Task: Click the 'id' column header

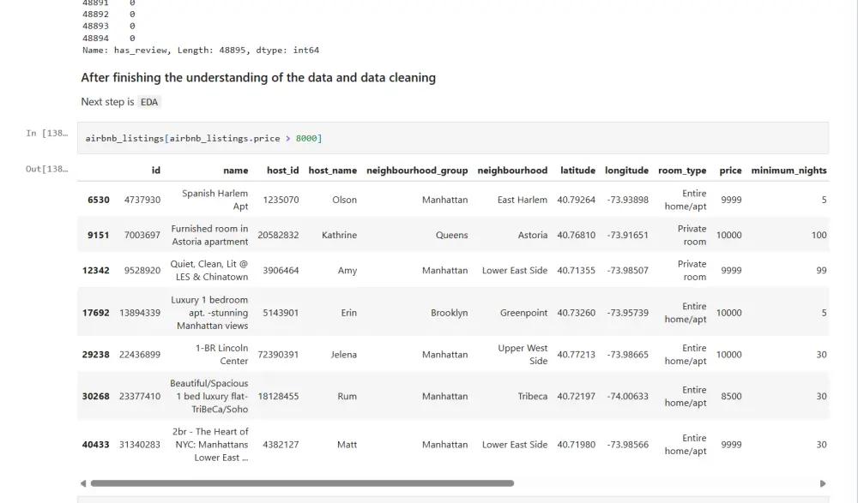Action: (x=156, y=171)
